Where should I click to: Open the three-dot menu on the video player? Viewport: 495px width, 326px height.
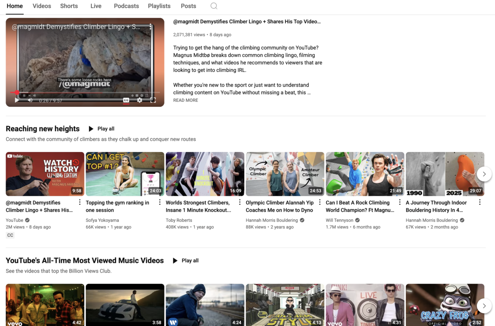pos(150,27)
